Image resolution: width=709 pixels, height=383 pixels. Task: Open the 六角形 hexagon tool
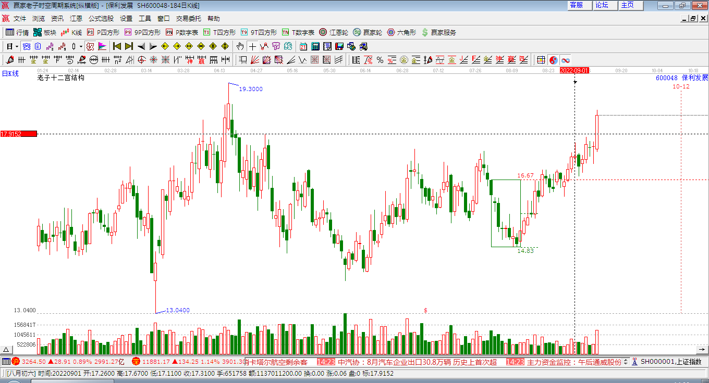401,32
